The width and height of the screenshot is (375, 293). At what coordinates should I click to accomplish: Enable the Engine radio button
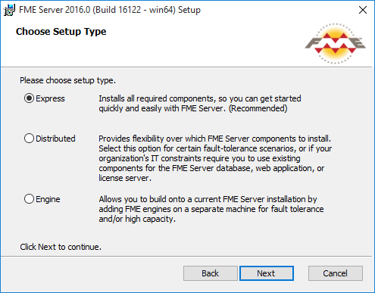click(29, 199)
